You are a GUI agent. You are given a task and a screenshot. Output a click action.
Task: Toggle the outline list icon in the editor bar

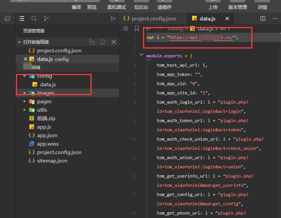(x=125, y=29)
